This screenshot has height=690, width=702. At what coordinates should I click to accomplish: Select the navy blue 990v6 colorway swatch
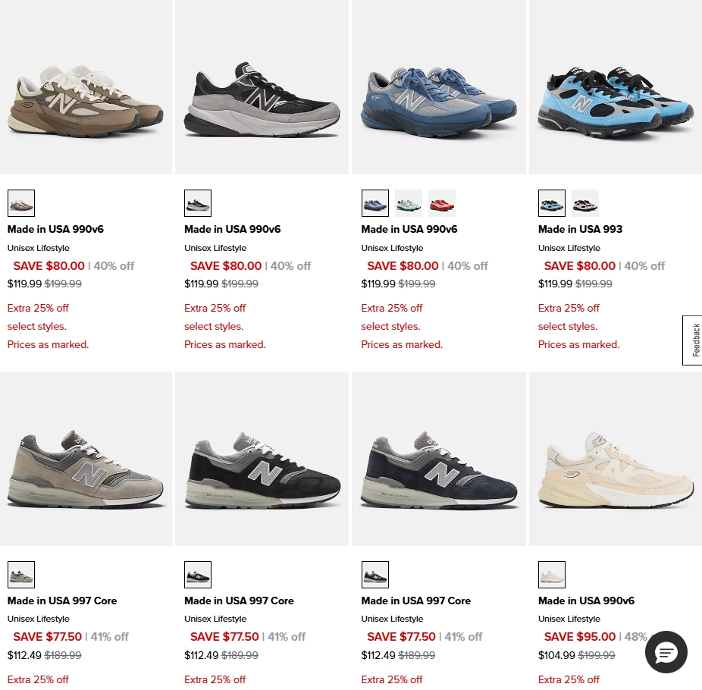[375, 203]
